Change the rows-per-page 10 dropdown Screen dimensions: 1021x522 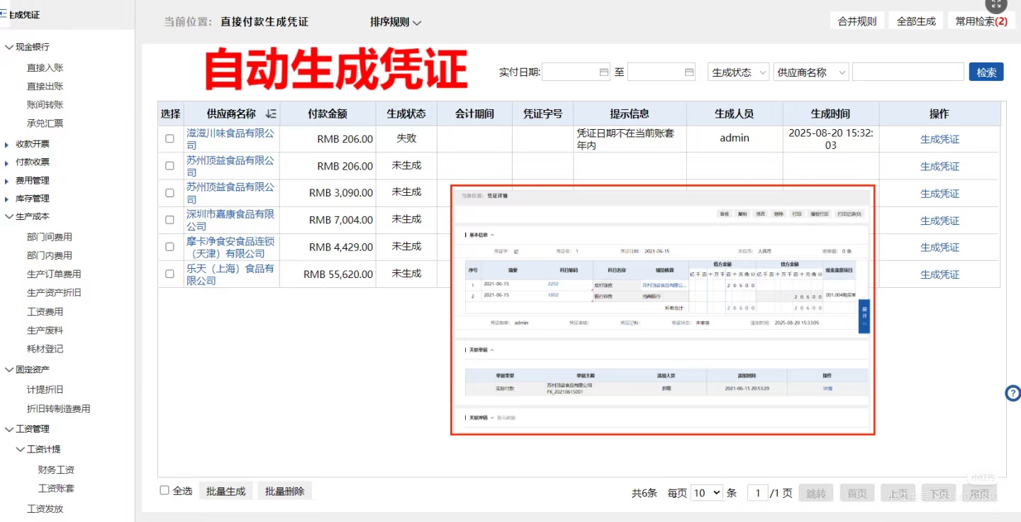[706, 493]
